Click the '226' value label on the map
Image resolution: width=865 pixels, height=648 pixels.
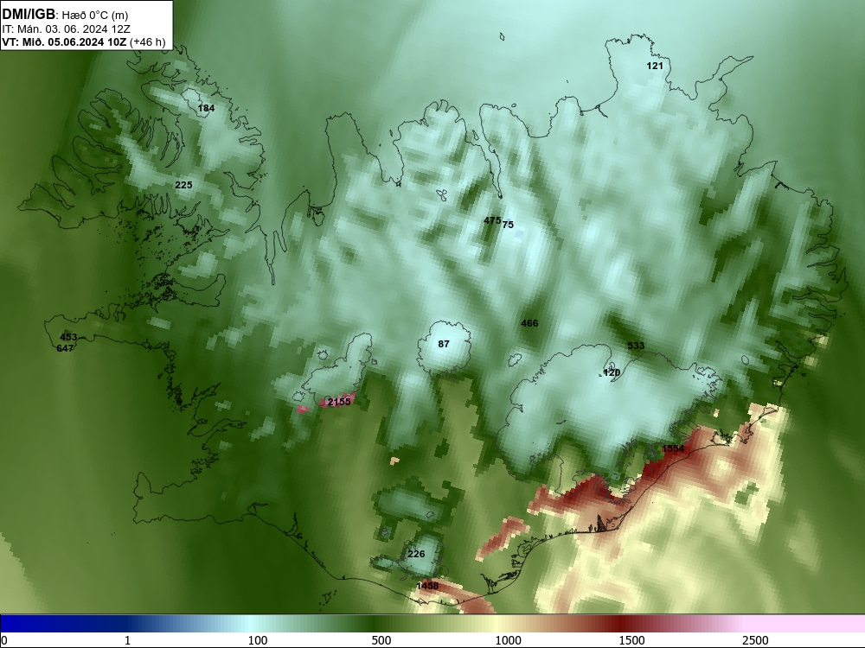point(416,554)
